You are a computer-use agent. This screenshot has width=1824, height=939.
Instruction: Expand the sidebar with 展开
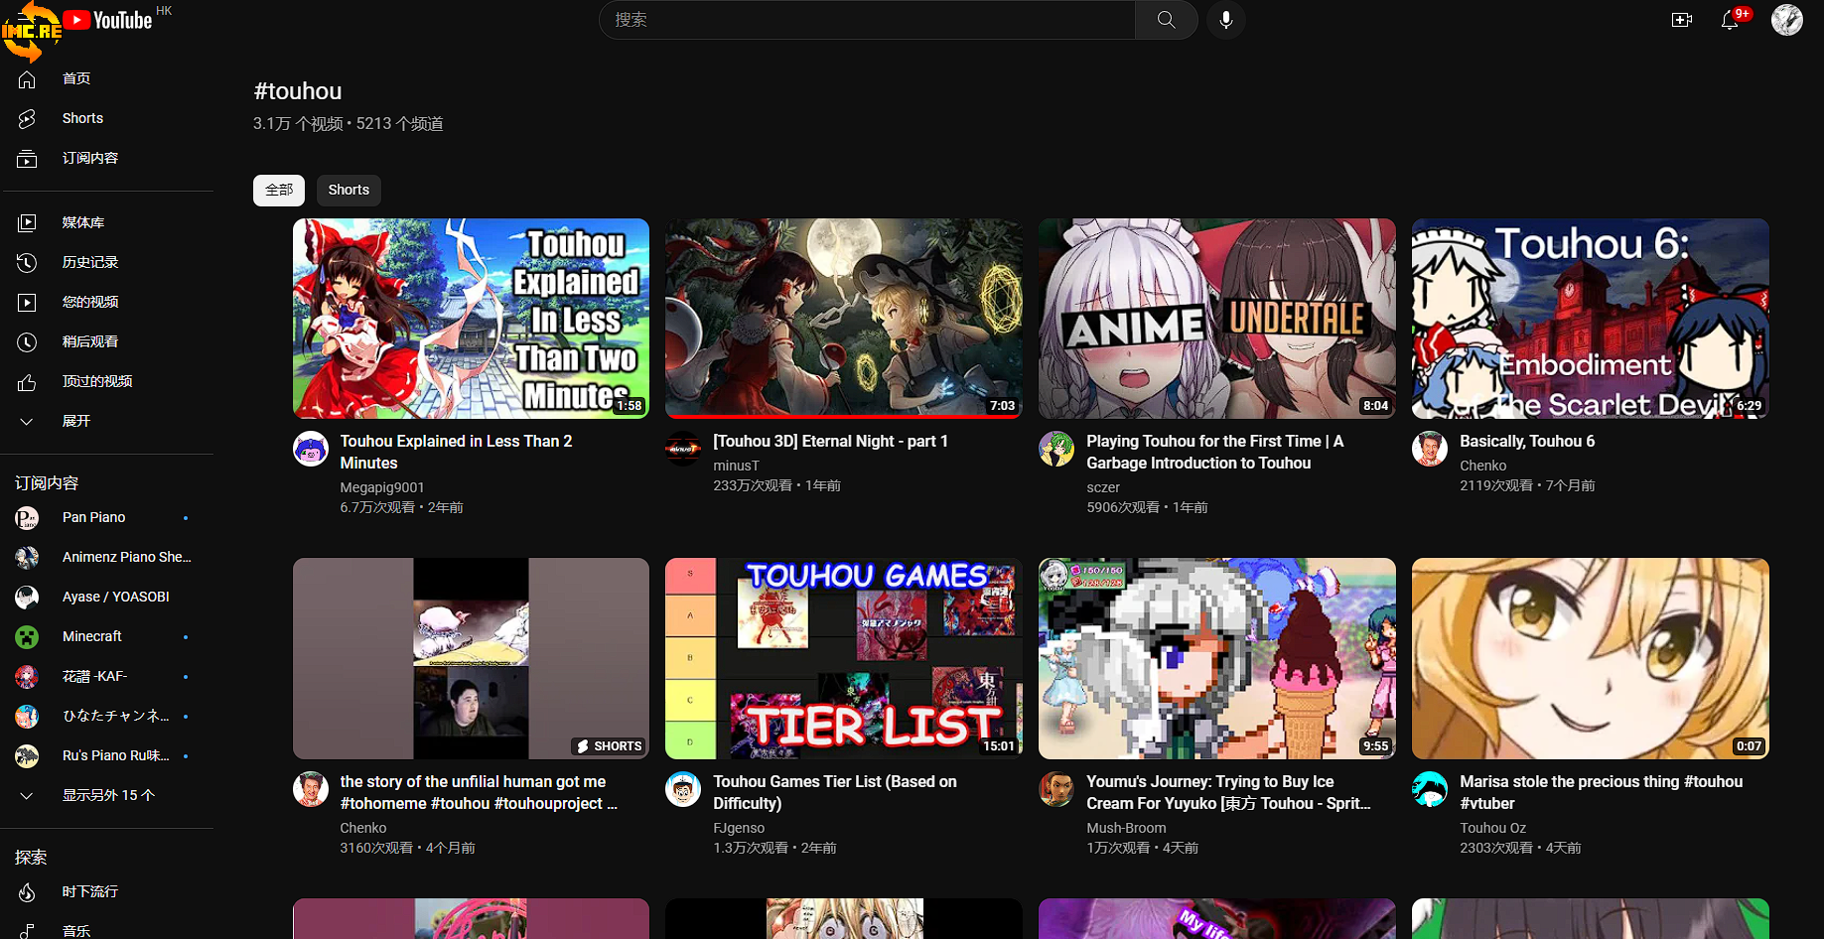pyautogui.click(x=75, y=421)
